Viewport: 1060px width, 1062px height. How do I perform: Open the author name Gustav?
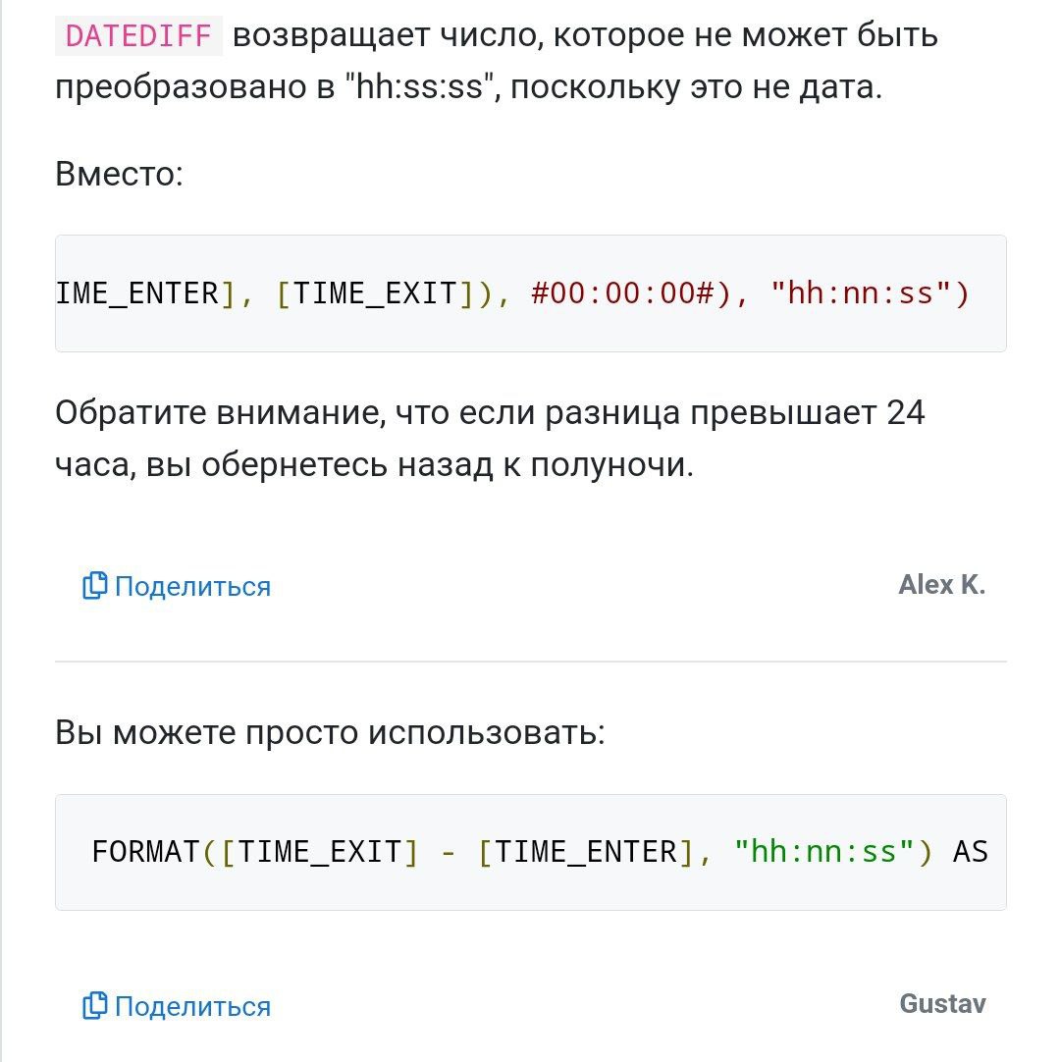(x=942, y=1004)
